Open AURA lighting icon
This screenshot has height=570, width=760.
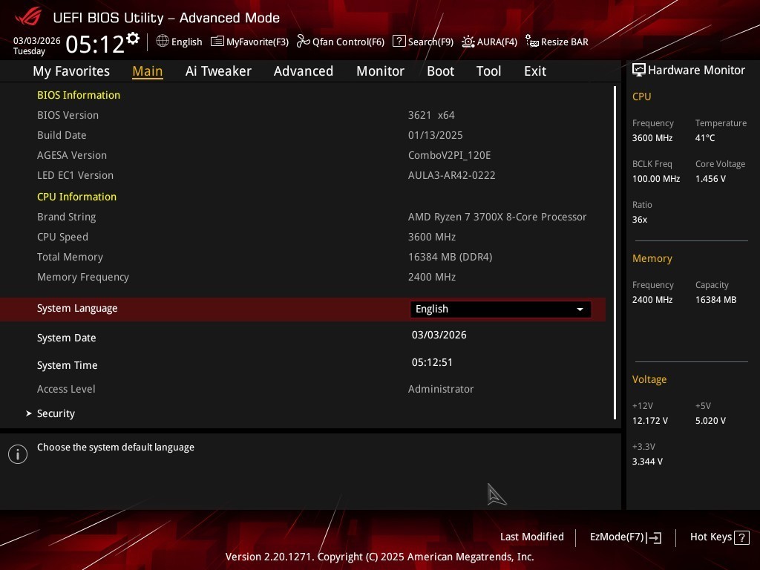[x=468, y=42]
